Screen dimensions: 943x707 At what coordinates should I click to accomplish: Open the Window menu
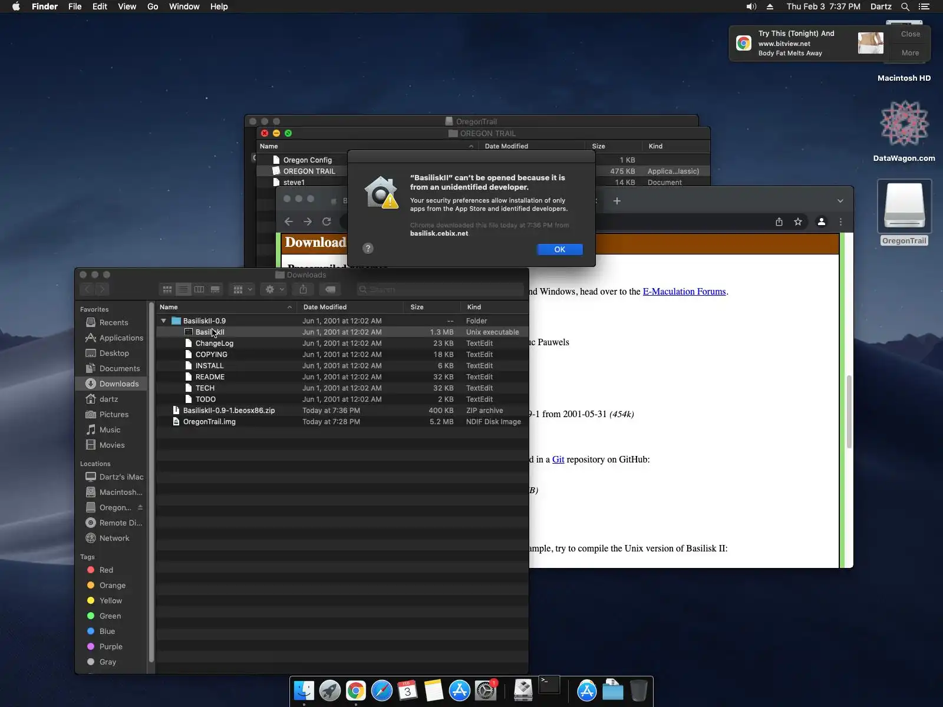(184, 6)
